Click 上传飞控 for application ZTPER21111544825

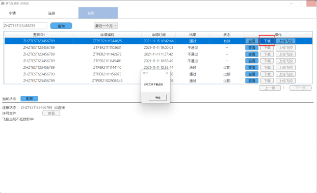click(x=286, y=41)
